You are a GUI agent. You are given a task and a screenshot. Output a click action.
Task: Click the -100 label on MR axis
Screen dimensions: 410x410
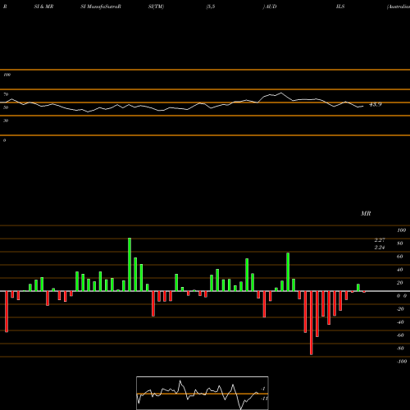pyautogui.click(x=402, y=362)
